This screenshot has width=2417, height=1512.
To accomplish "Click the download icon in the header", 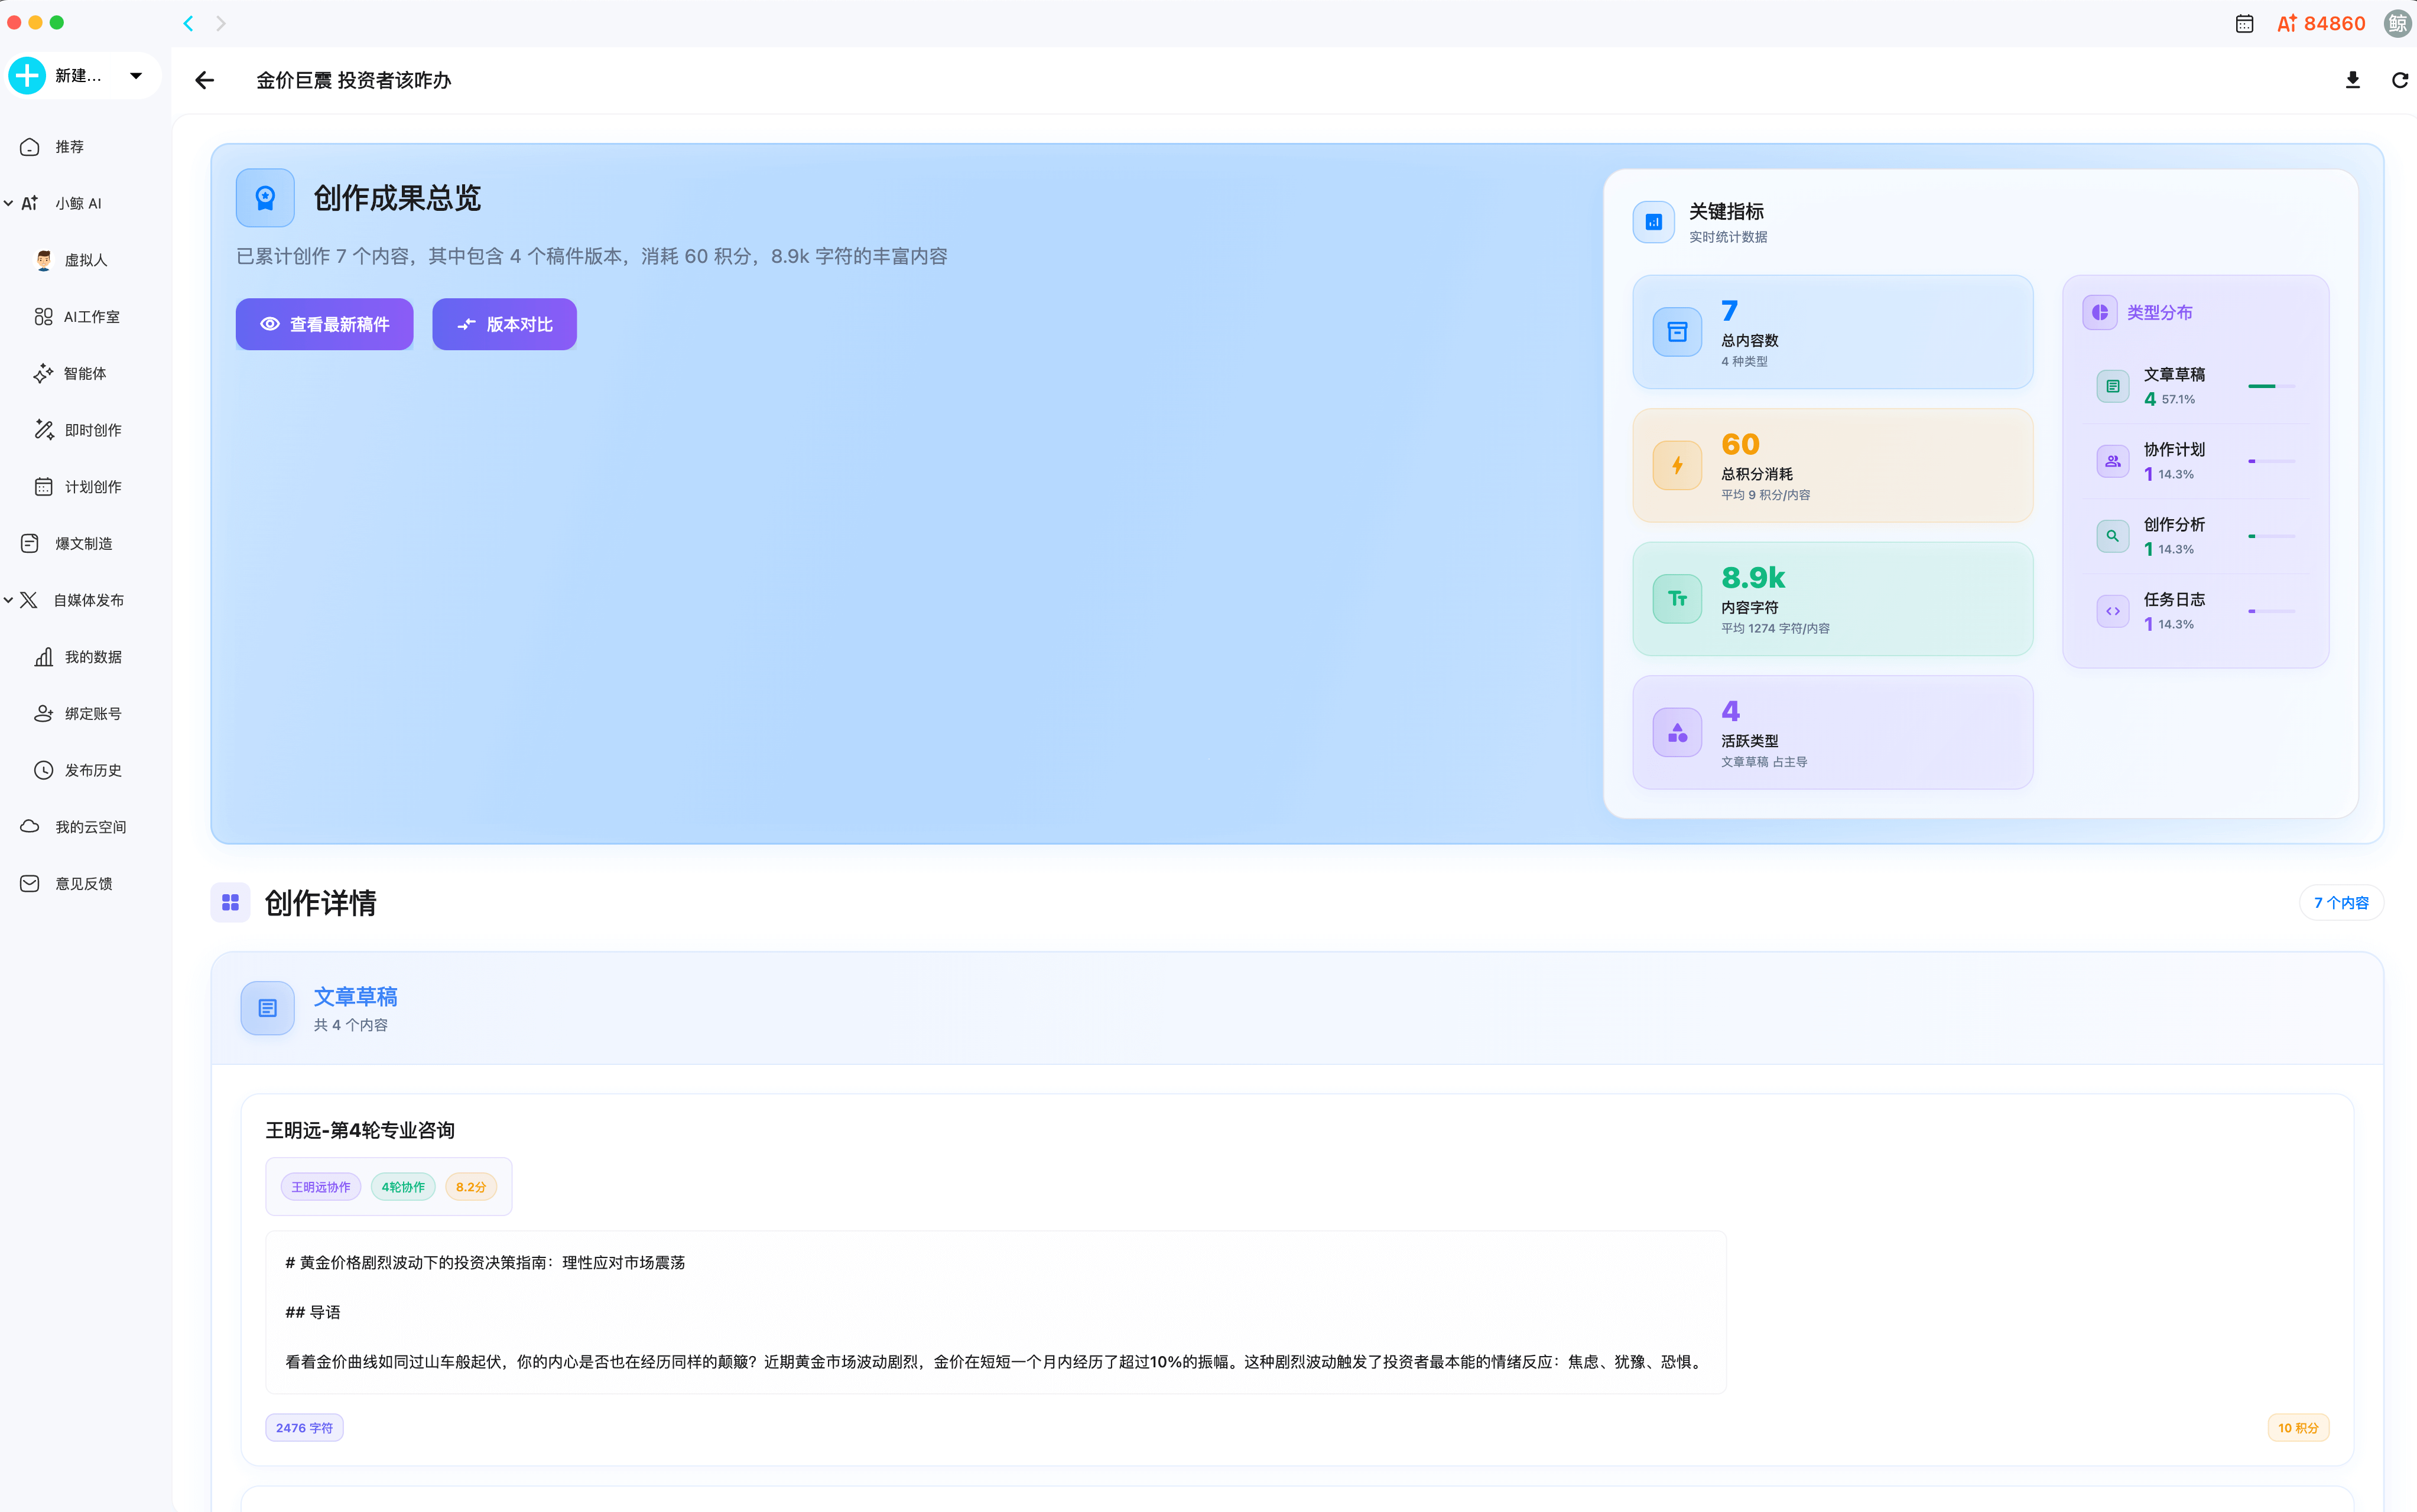I will [2352, 80].
